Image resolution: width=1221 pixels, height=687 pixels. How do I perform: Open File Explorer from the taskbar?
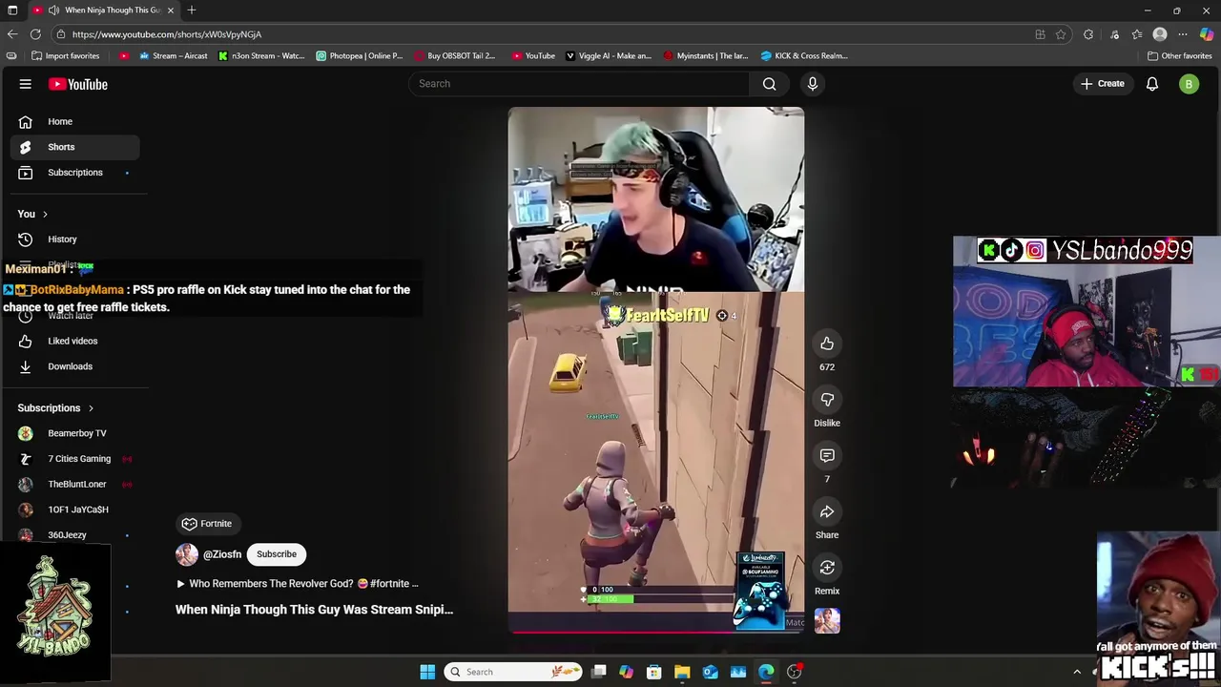tap(682, 672)
